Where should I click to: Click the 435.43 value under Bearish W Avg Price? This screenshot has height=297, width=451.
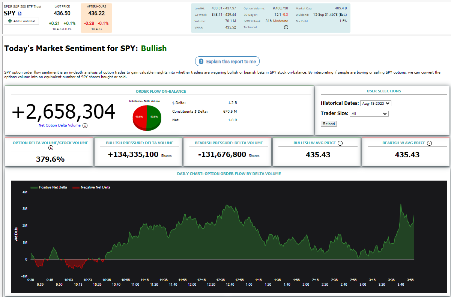pos(407,154)
